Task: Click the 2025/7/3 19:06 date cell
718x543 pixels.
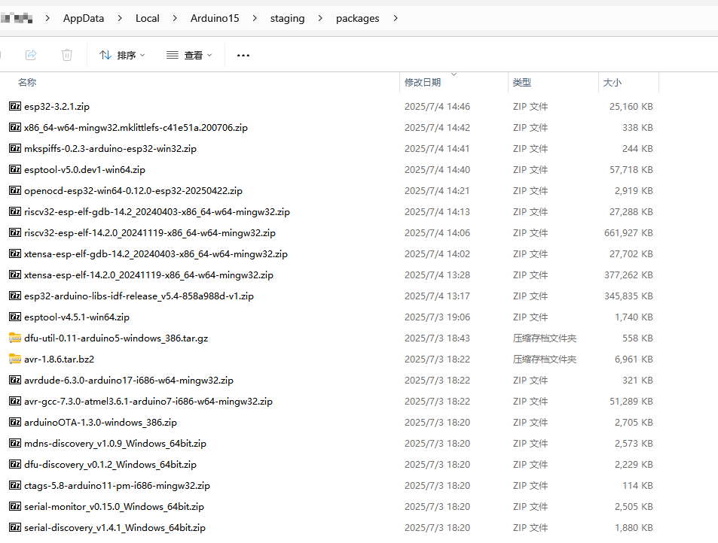Action: click(x=437, y=317)
